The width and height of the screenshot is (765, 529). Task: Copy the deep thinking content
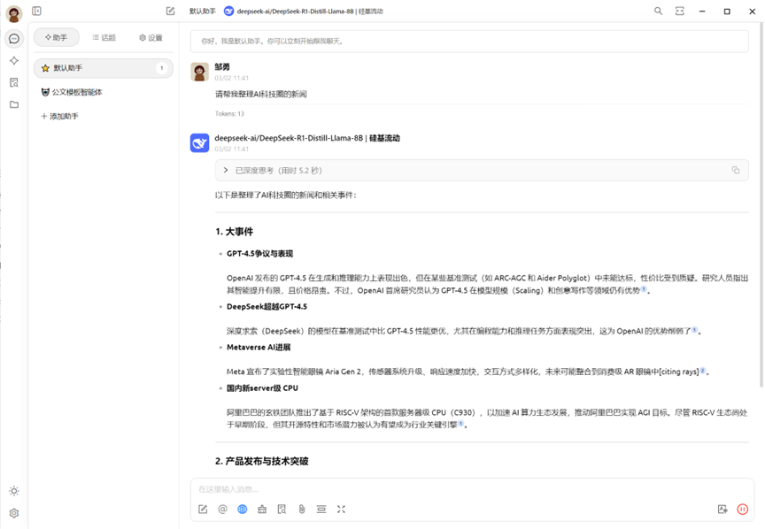pos(736,170)
